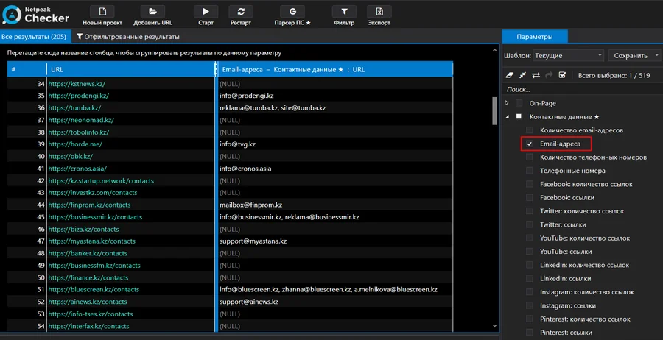Screen dimensions: 663x340
Task: Click the Новый проект toolbar icon
Action: (102, 12)
